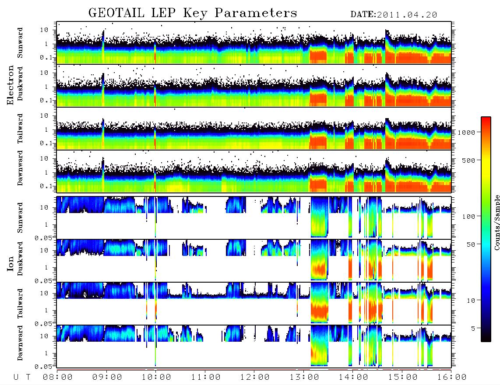
Task: Click the Ion 'Dawnward' panel label
Action: pos(20,343)
